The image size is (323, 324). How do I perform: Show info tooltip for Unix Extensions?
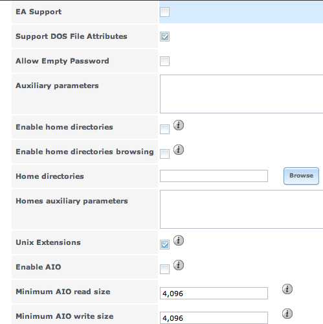point(179,240)
